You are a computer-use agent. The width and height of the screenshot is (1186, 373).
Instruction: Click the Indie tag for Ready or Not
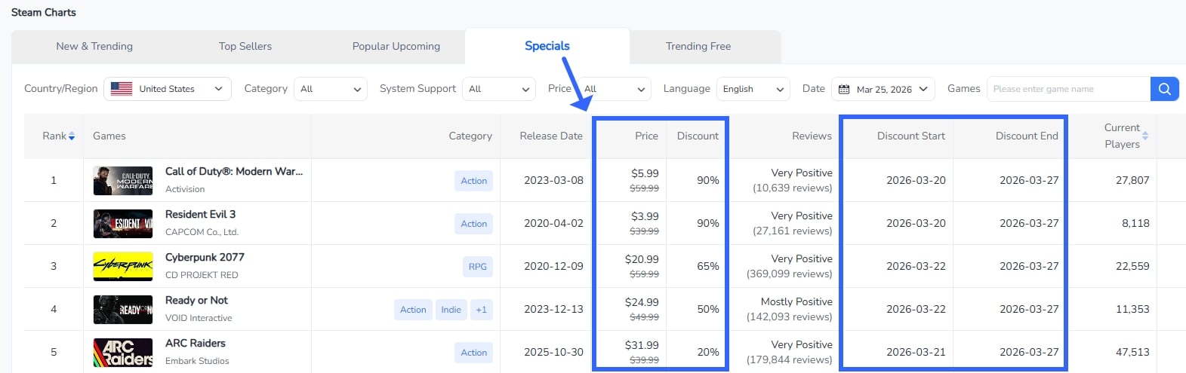click(451, 310)
